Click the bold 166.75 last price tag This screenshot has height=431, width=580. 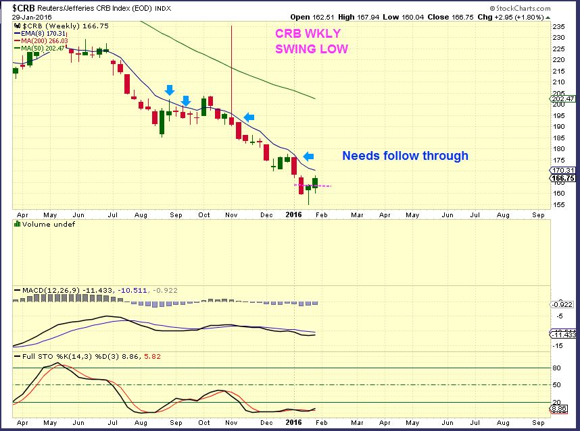coord(563,178)
